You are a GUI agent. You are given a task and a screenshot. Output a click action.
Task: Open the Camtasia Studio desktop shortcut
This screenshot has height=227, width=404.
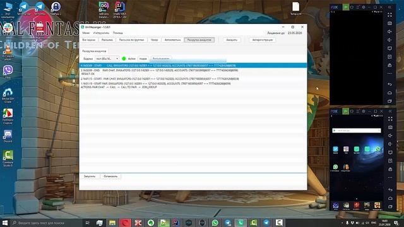8,158
